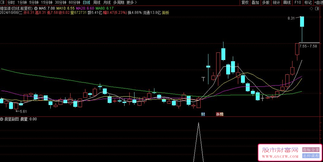Click the MA10: 6.55 label
This screenshot has height=162, width=323.
[65, 8]
